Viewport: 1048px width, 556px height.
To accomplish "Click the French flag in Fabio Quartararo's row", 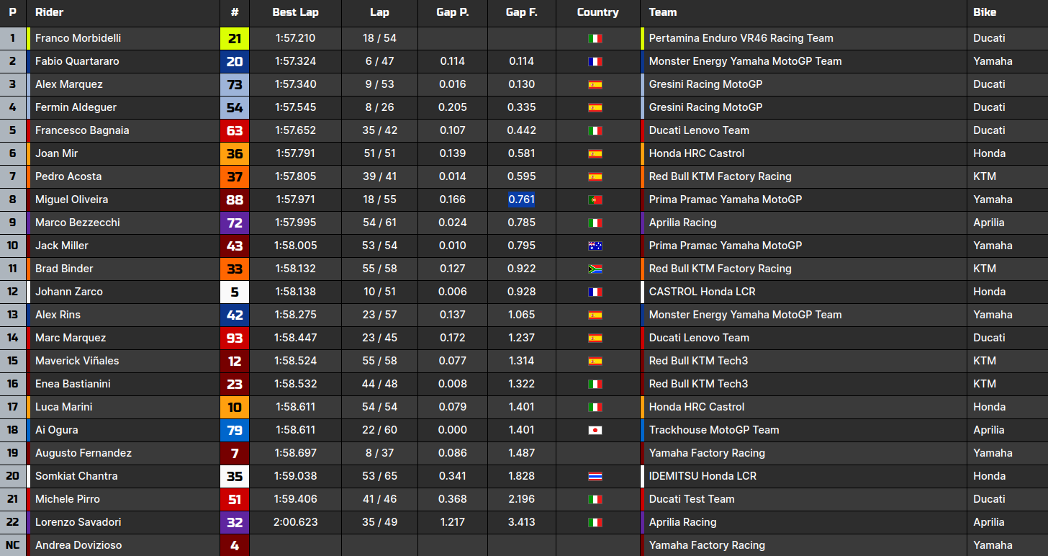I will (x=595, y=61).
